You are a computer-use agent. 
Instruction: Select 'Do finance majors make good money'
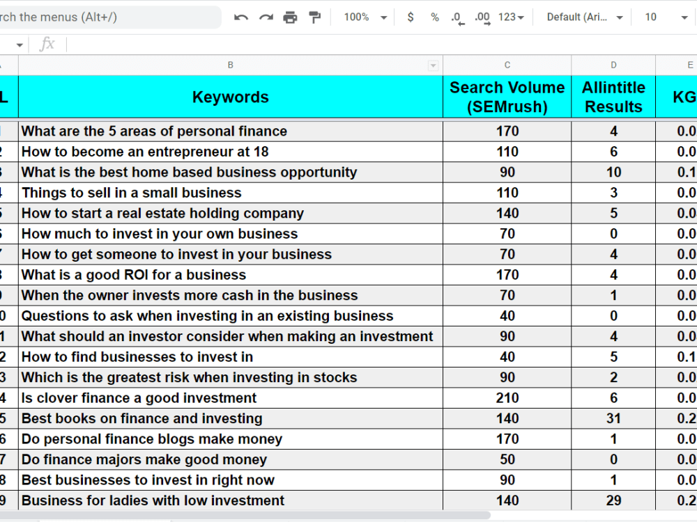pos(230,459)
